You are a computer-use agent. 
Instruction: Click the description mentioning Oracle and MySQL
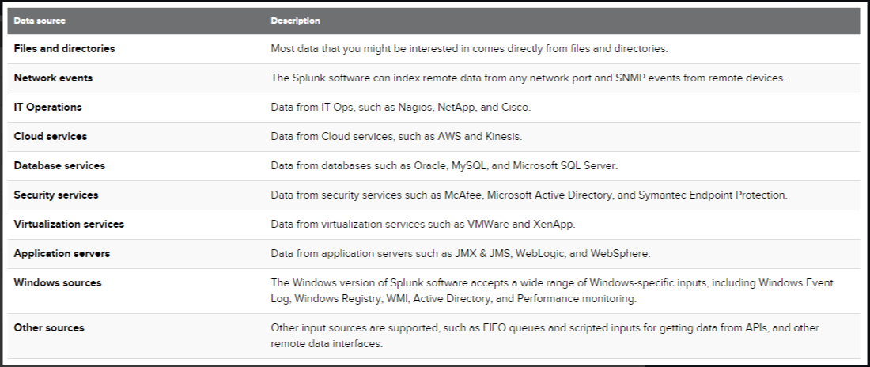tap(444, 166)
